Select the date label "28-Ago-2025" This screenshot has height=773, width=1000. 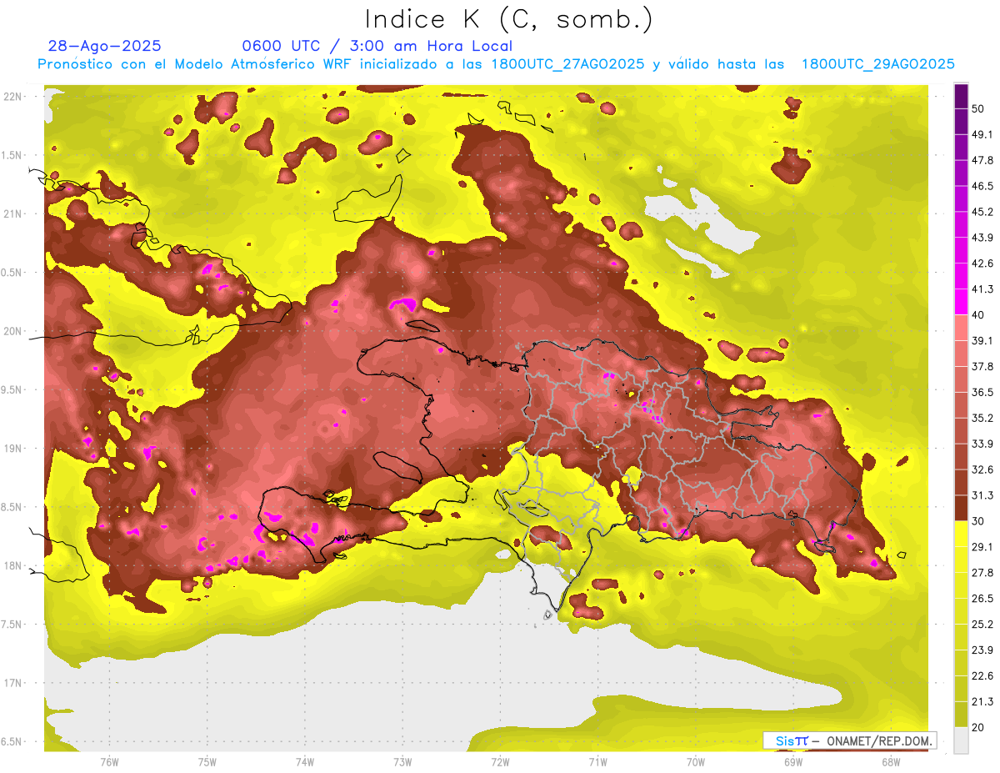105,46
